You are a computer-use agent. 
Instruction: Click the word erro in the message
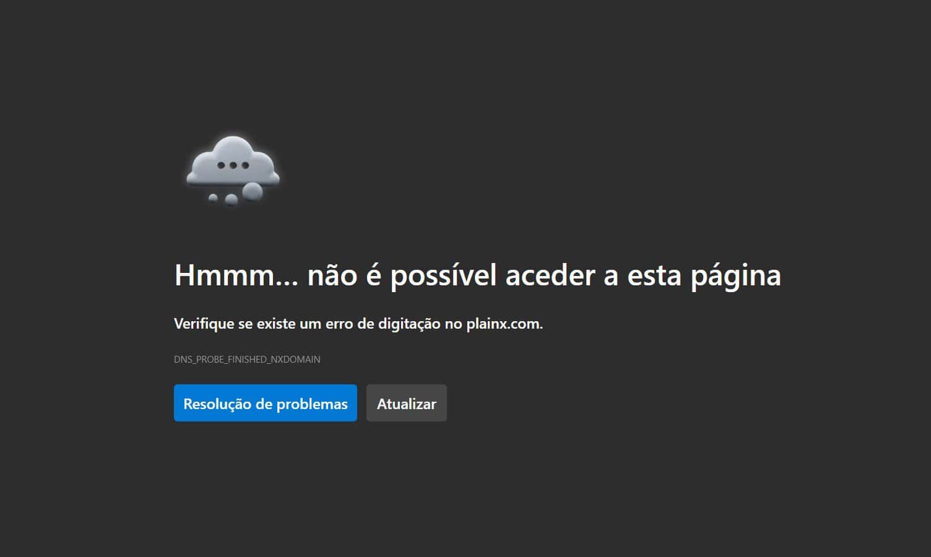340,324
